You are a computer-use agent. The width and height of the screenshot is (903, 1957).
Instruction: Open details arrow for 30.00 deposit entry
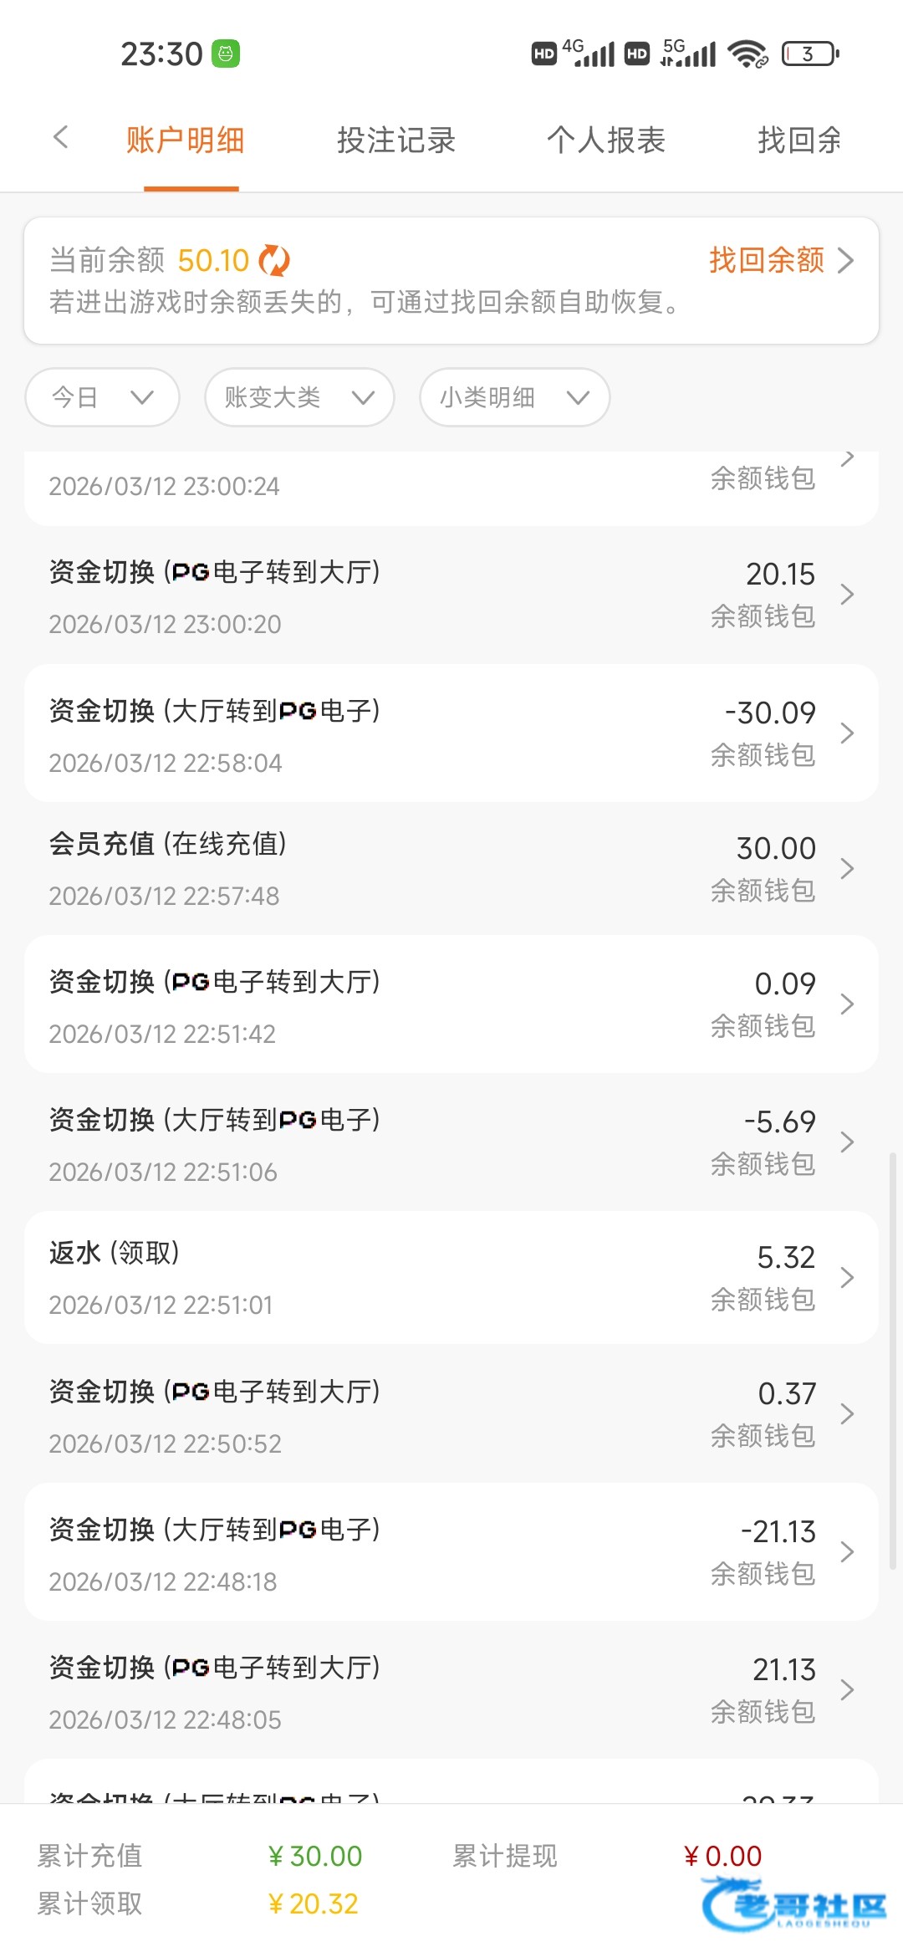point(847,868)
